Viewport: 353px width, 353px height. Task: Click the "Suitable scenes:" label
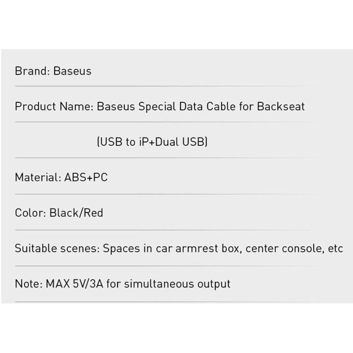click(x=57, y=248)
